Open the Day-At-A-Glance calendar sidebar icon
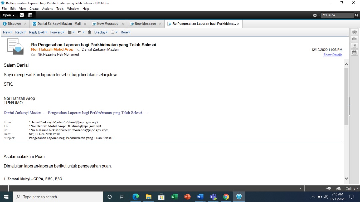This screenshot has width=360, height=202. pos(354,52)
